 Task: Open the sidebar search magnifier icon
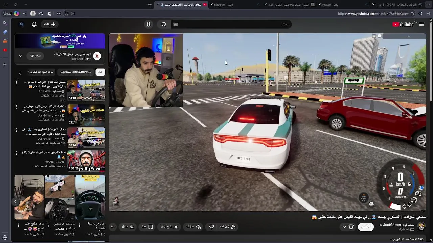[x=5, y=23]
